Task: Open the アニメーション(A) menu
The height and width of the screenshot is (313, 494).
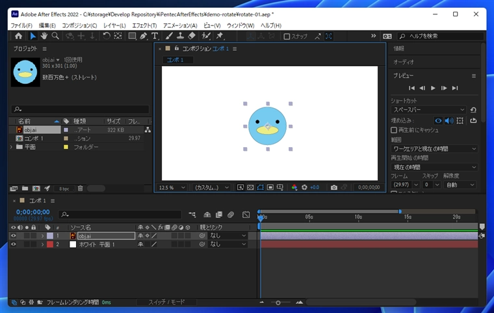Action: coord(180,25)
